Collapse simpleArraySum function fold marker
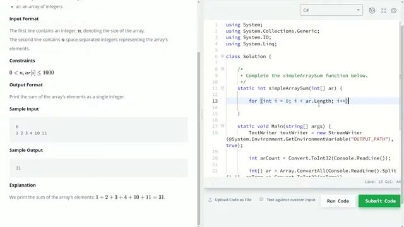This screenshot has height=227, width=404. (223, 88)
